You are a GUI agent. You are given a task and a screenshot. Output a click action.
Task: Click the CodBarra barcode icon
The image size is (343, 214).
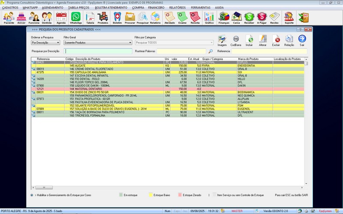236,40
